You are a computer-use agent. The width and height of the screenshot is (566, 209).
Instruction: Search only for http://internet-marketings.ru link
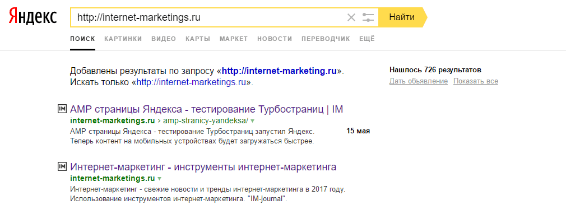coord(191,82)
